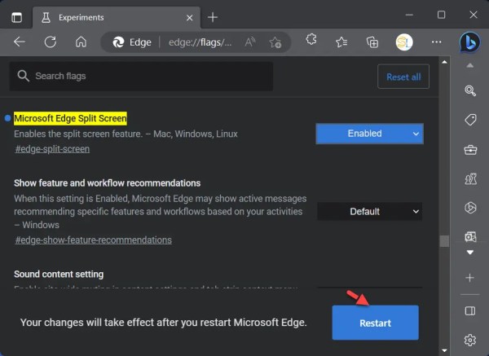489x356 pixels.
Task: Click the Restart button
Action: pos(375,323)
